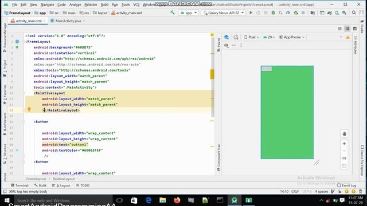Click the Make Project hammer icon
The image size is (367, 206).
coord(173,13)
